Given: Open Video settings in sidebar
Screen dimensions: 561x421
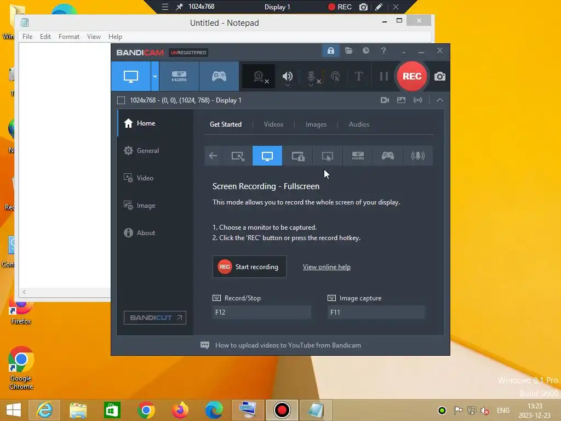Looking at the screenshot, I should coord(155,178).
